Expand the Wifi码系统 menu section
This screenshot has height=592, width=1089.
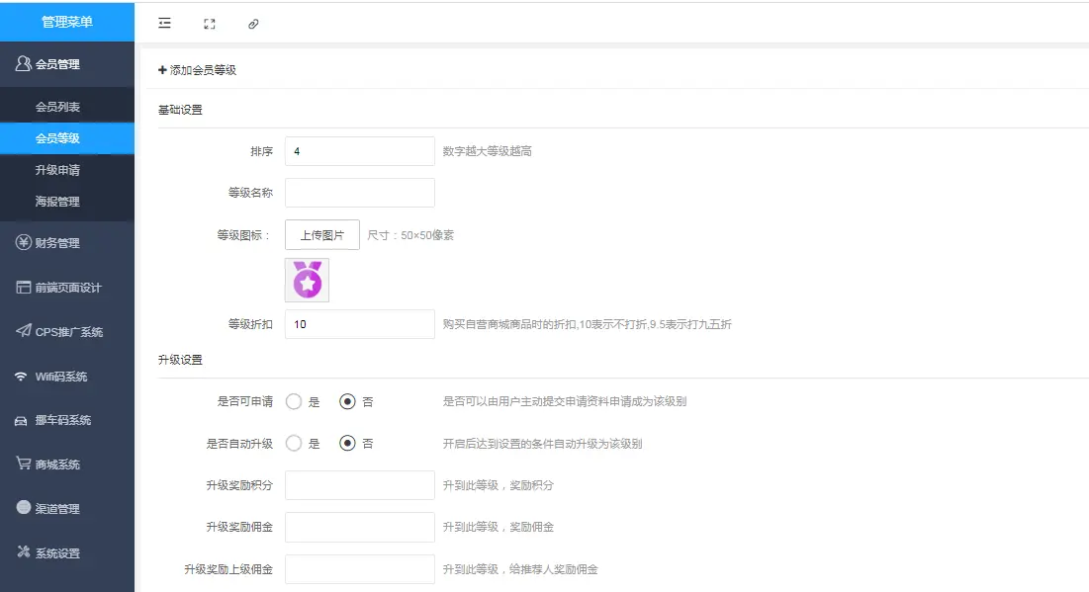[67, 377]
